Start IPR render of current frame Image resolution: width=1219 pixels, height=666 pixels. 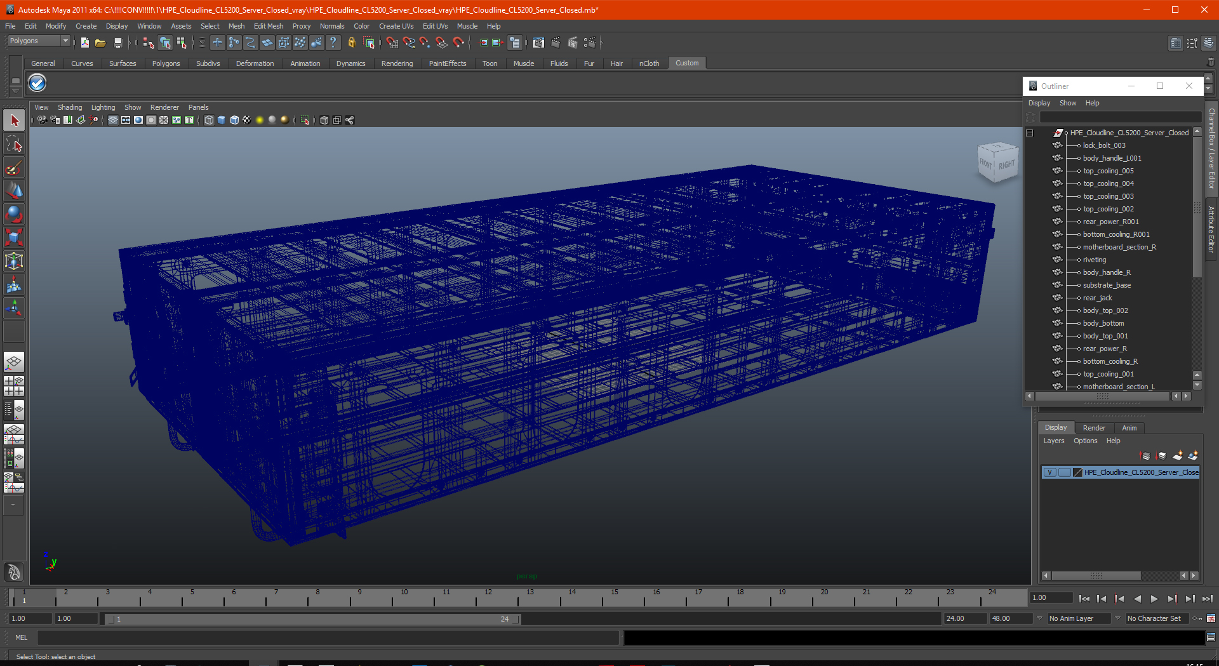coord(573,43)
